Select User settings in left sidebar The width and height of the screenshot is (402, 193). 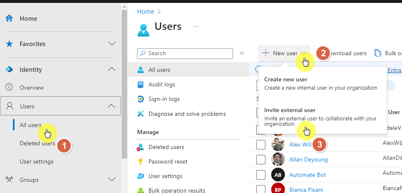coord(37,161)
